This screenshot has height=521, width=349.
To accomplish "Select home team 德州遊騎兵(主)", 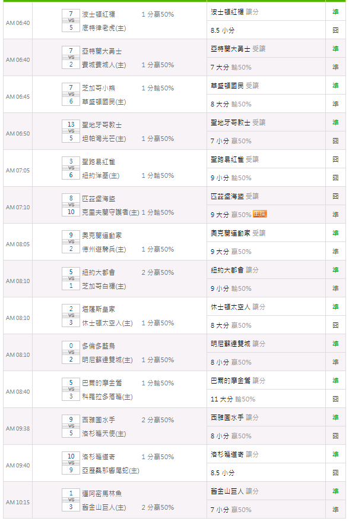I will (x=104, y=250).
